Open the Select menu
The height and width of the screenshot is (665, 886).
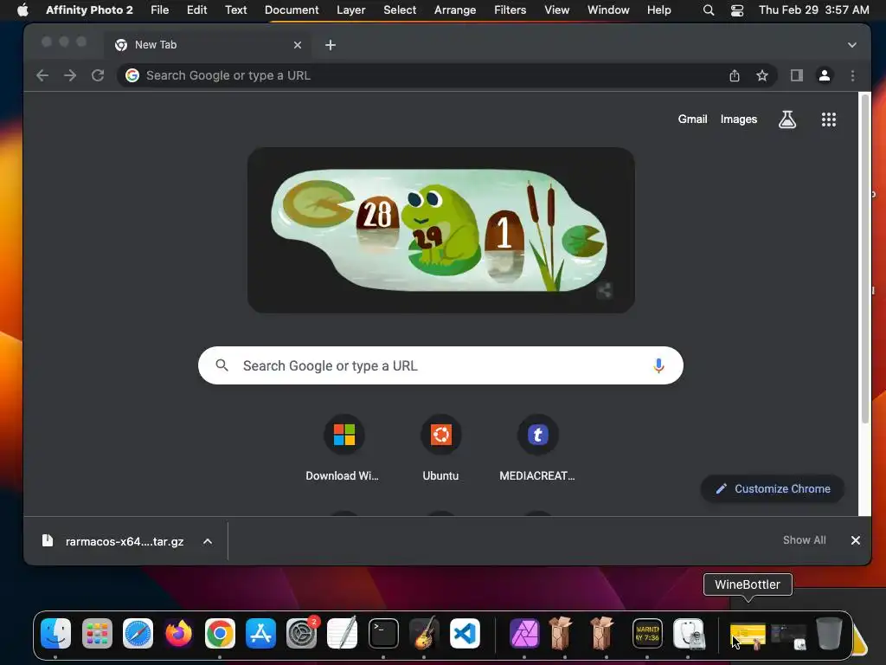(x=400, y=10)
